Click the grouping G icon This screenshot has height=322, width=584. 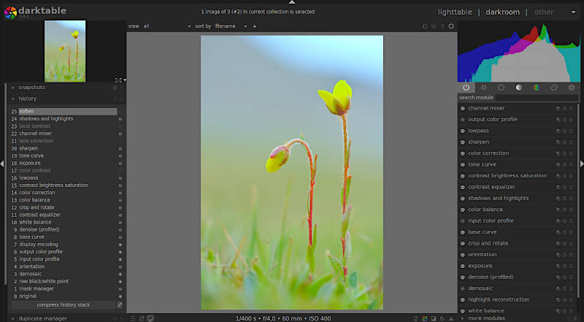(x=425, y=26)
